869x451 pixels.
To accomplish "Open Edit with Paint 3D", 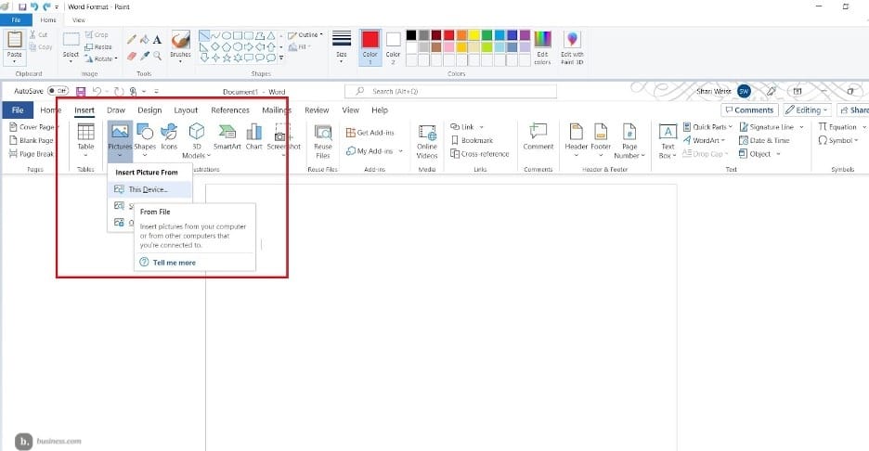I will [573, 46].
